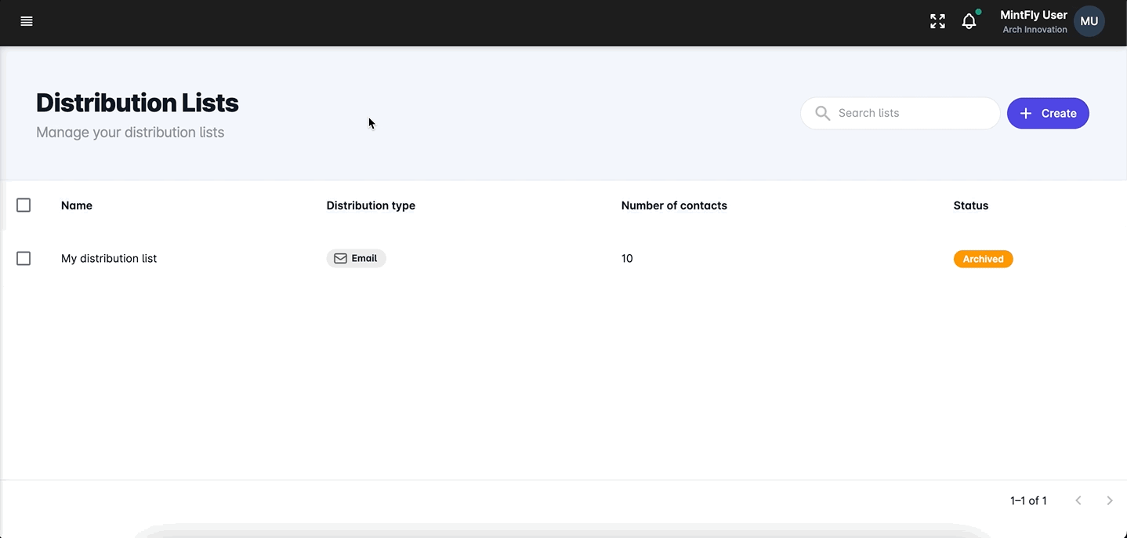Open the hamburger navigation menu
1127x538 pixels.
coord(27,21)
